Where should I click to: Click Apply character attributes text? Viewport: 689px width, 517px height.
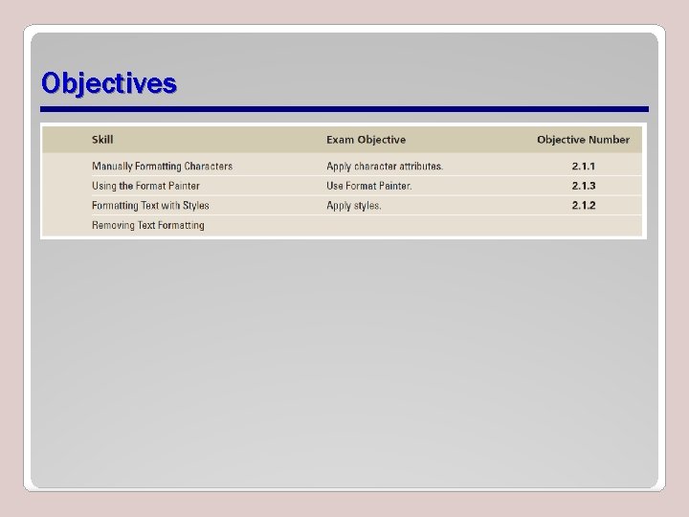click(385, 167)
